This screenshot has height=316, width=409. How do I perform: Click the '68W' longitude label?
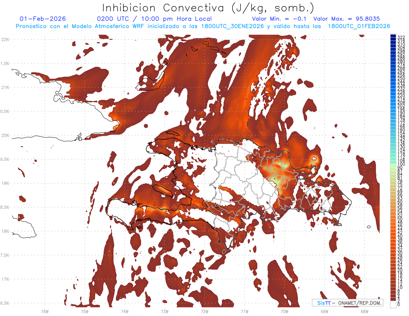(x=364, y=311)
